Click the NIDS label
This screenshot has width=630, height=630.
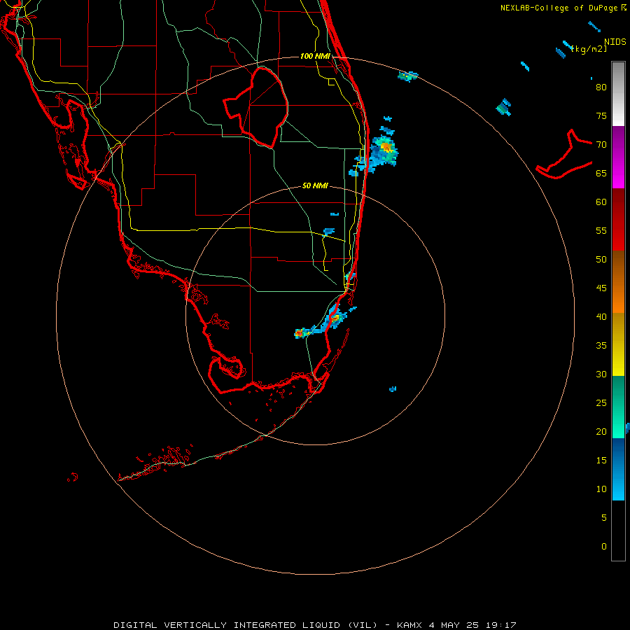click(615, 42)
